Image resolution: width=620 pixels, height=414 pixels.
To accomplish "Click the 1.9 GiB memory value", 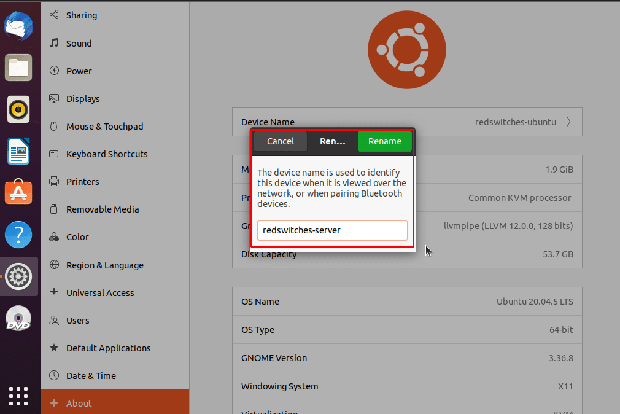I will [559, 170].
